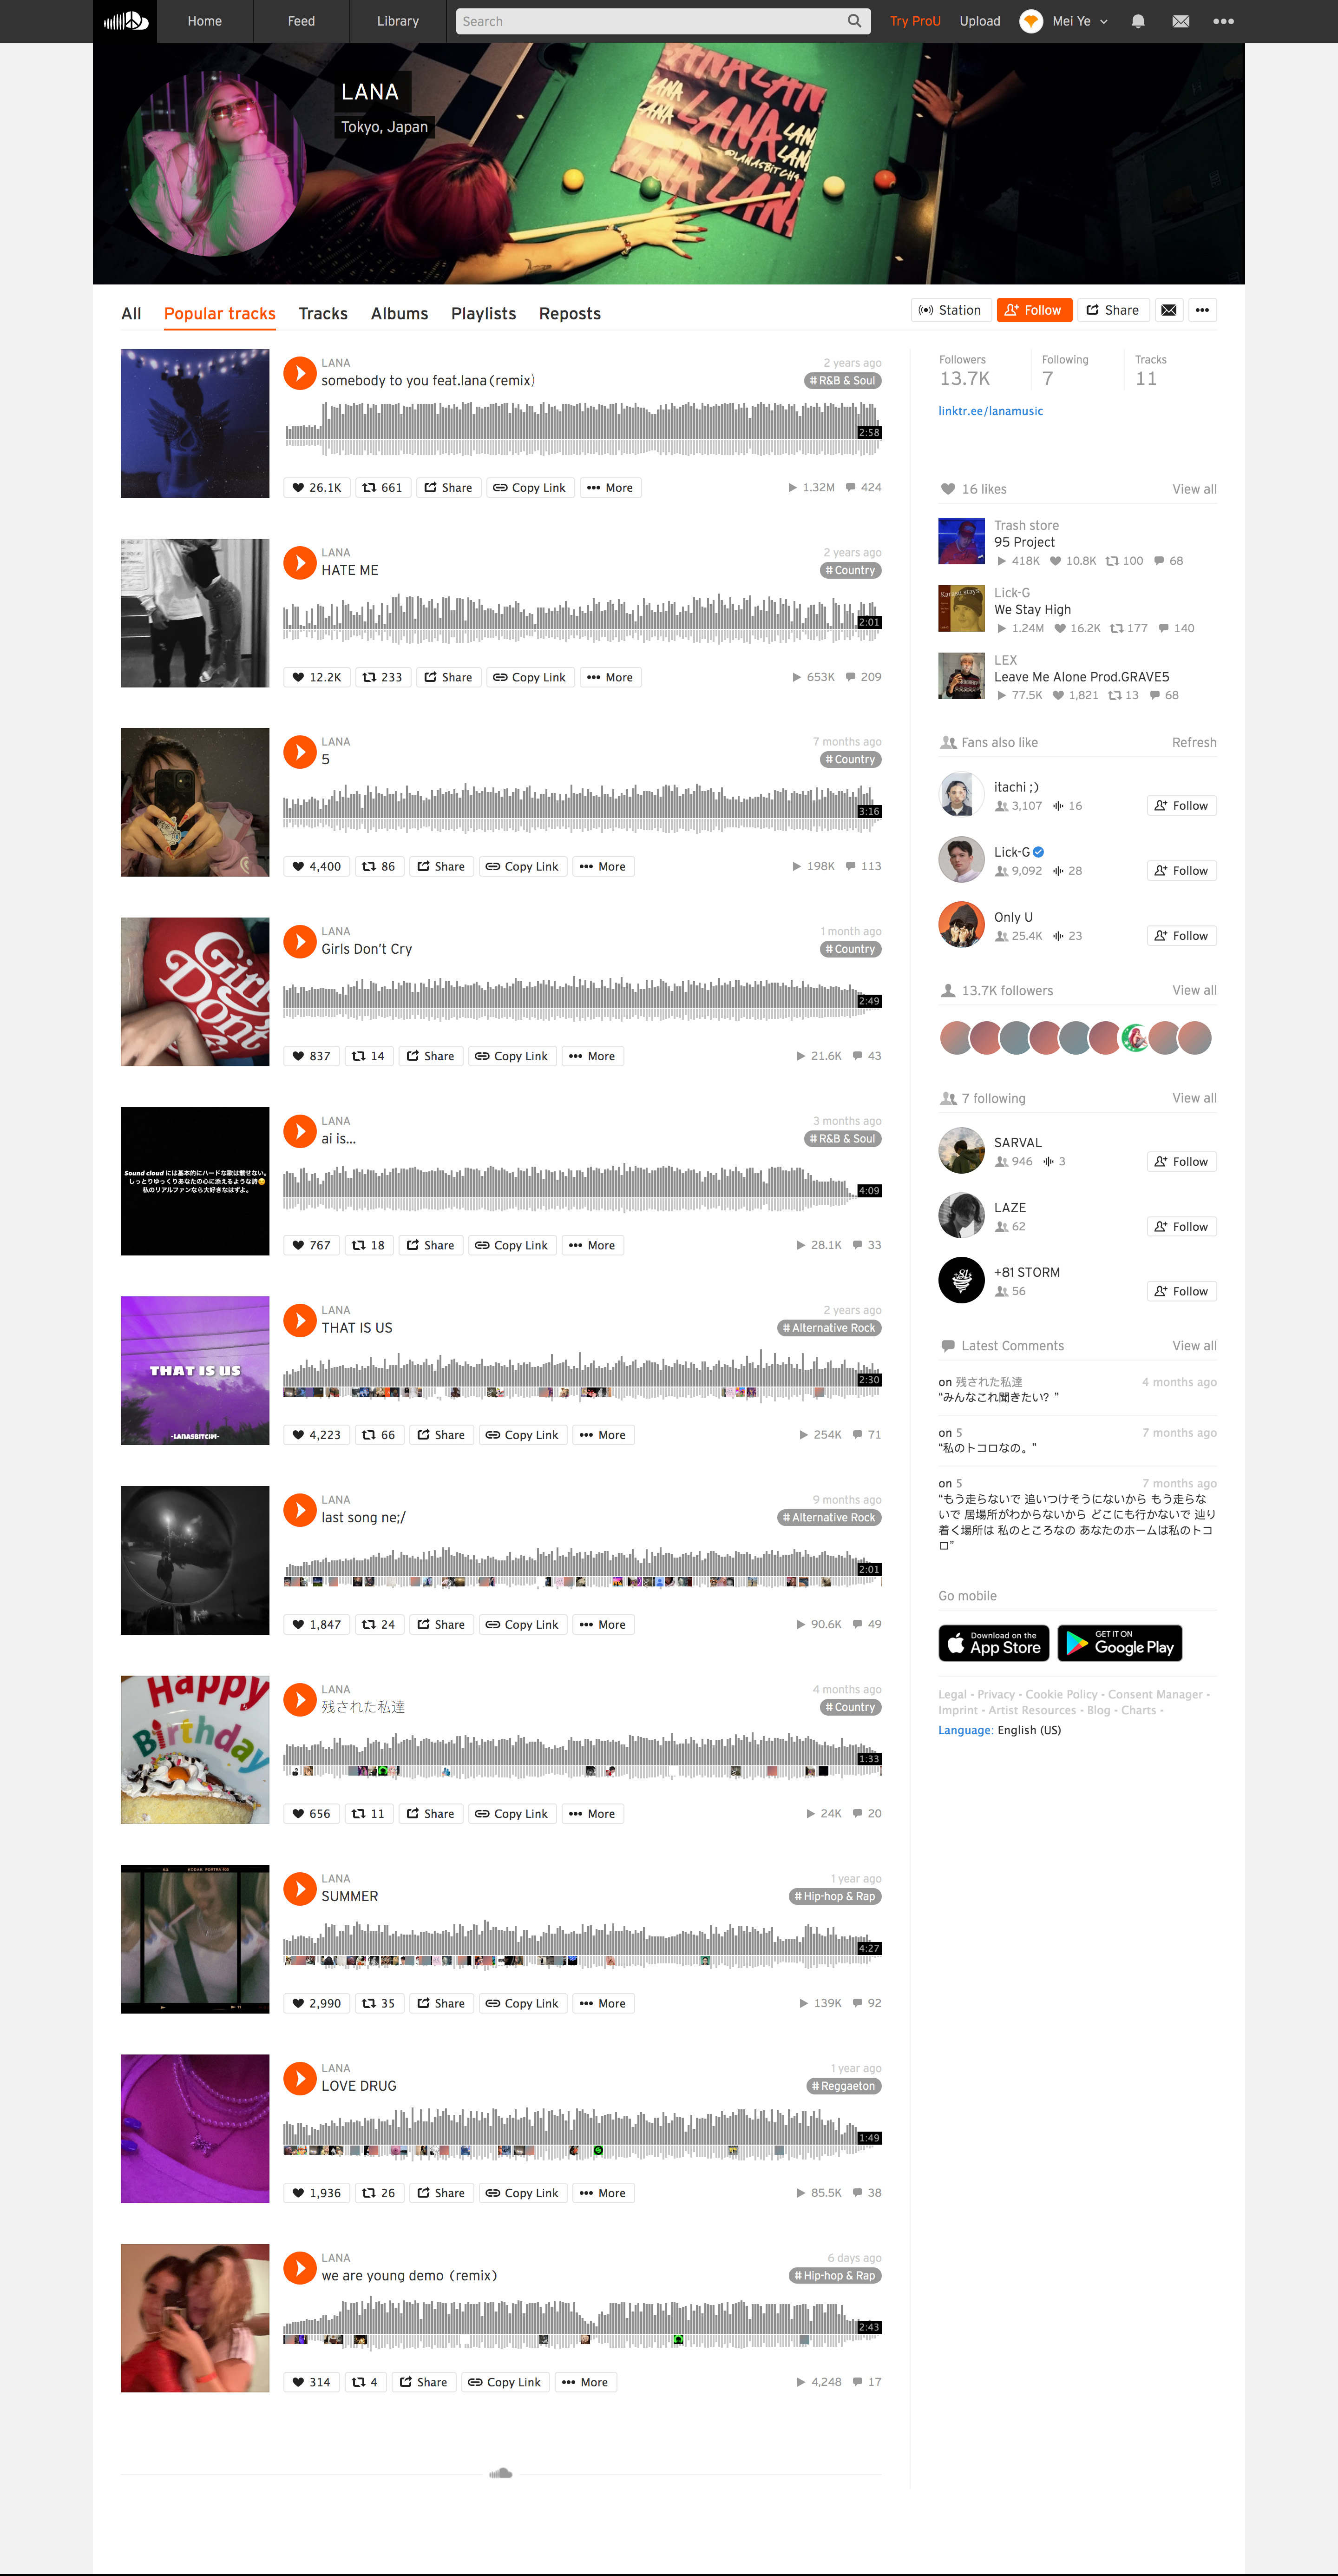Play the track HATE ME

300,562
